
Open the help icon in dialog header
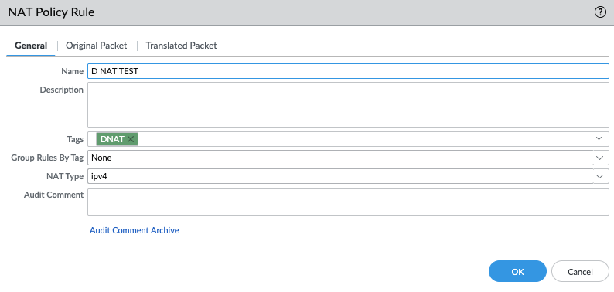600,12
